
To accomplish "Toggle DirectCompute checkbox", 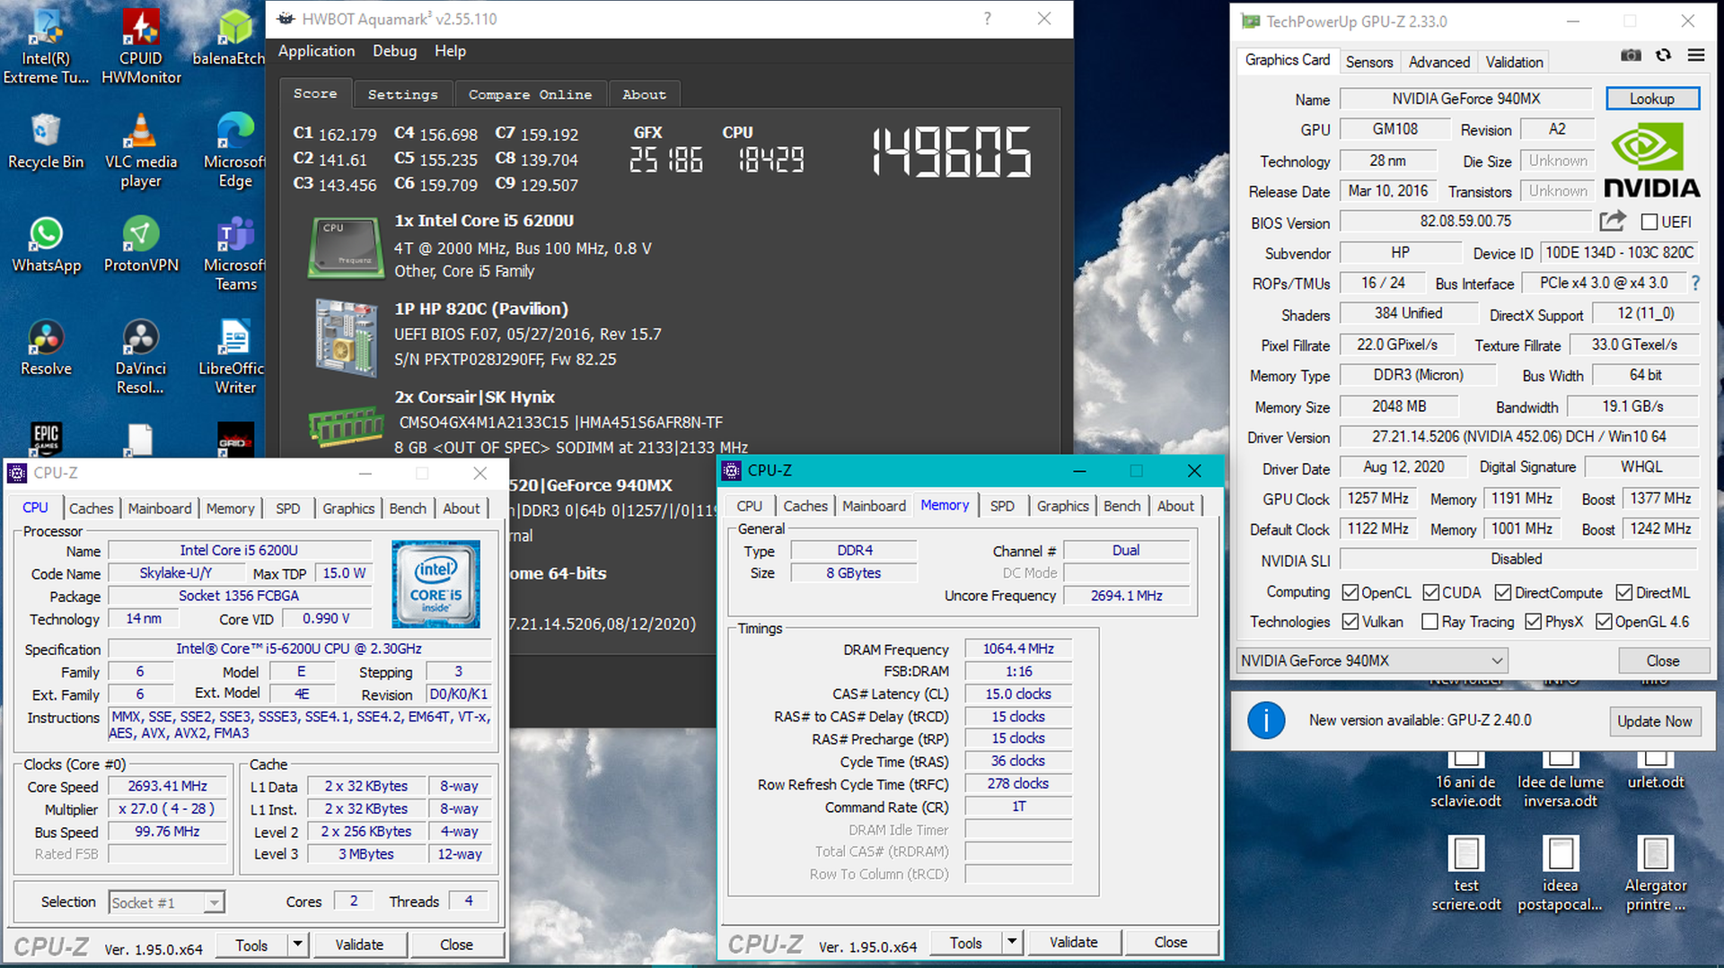I will tap(1502, 593).
